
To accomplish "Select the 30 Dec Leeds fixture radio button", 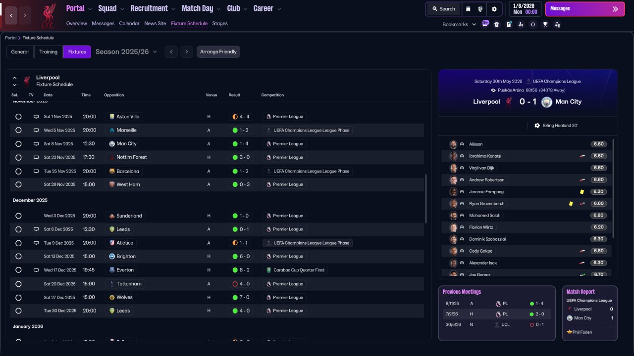I will [18, 311].
